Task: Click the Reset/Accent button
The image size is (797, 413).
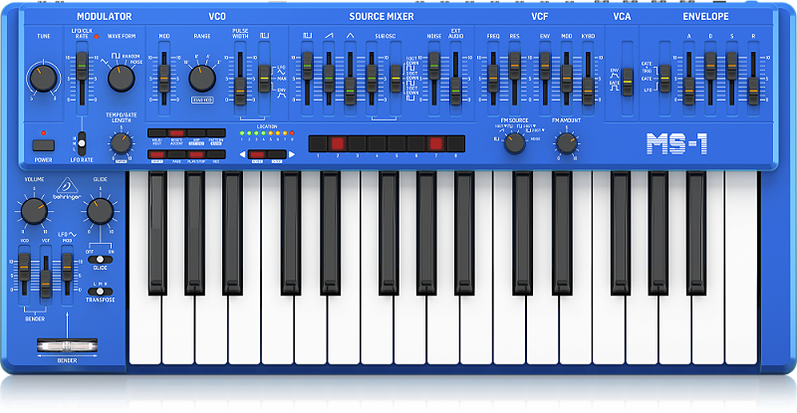Action: click(x=176, y=133)
